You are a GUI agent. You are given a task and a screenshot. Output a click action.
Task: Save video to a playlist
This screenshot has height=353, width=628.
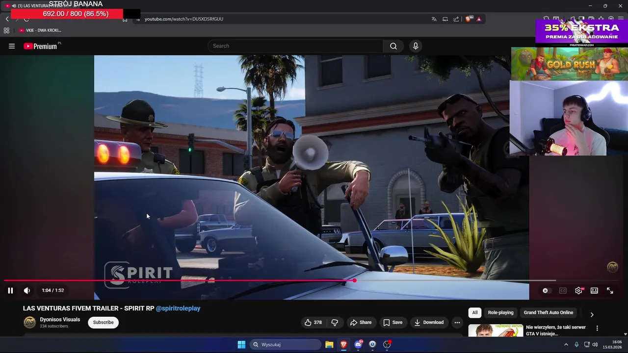pos(392,323)
